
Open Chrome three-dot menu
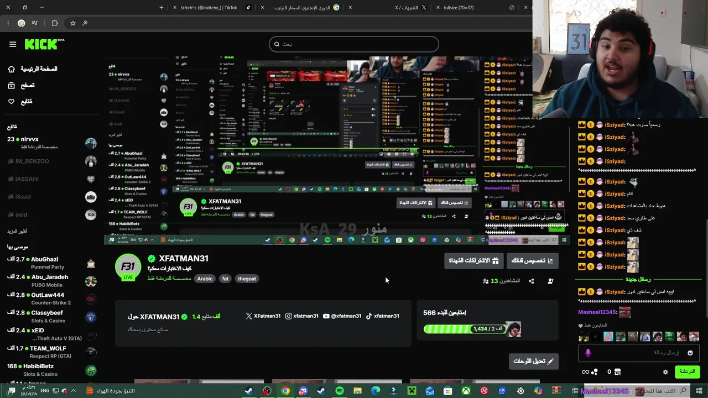[x=8, y=23]
